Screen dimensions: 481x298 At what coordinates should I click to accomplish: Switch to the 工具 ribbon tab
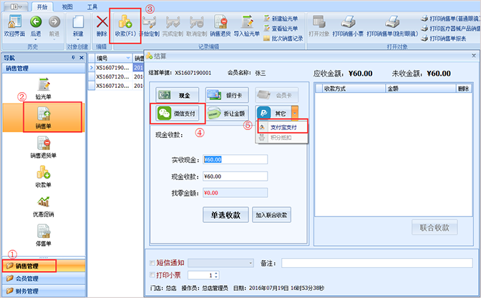(92, 6)
